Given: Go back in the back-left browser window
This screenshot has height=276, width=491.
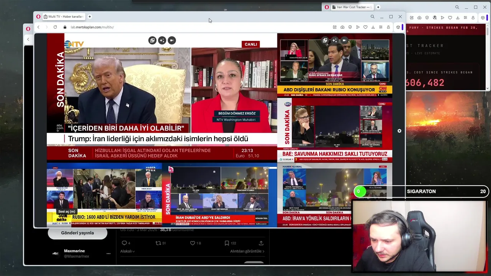Looking at the screenshot, I should (28, 39).
